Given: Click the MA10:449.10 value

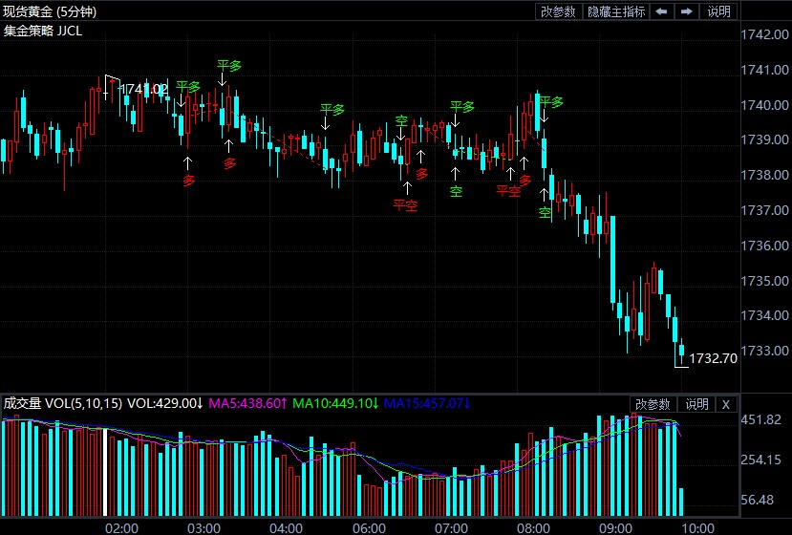Looking at the screenshot, I should (335, 403).
